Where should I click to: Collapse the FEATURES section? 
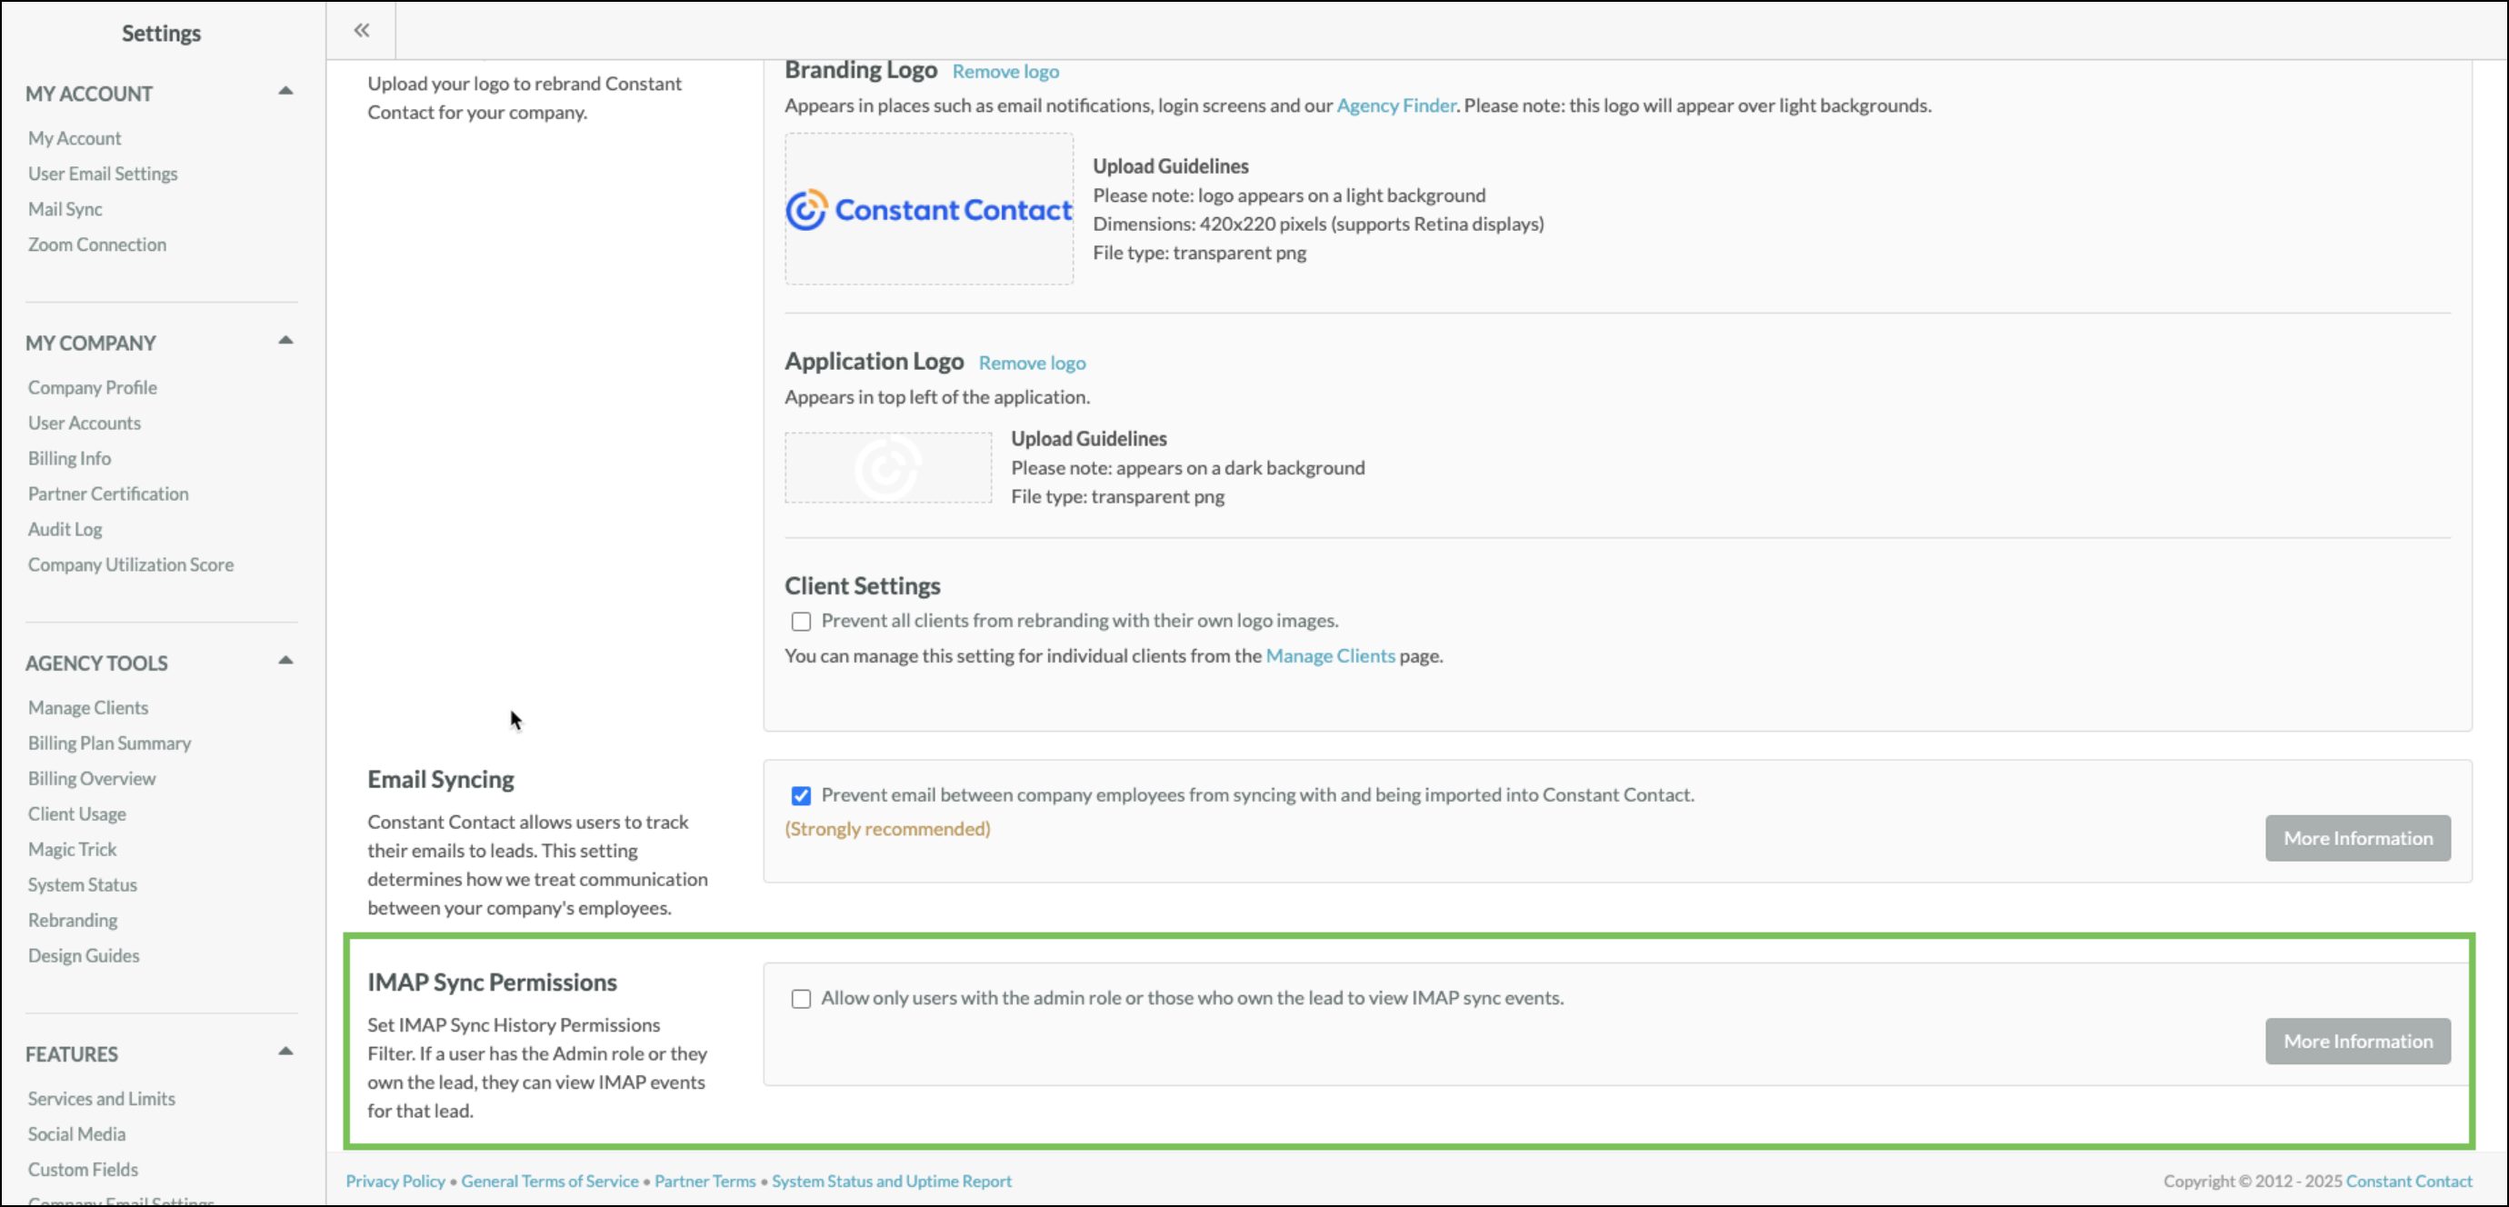click(x=285, y=1052)
